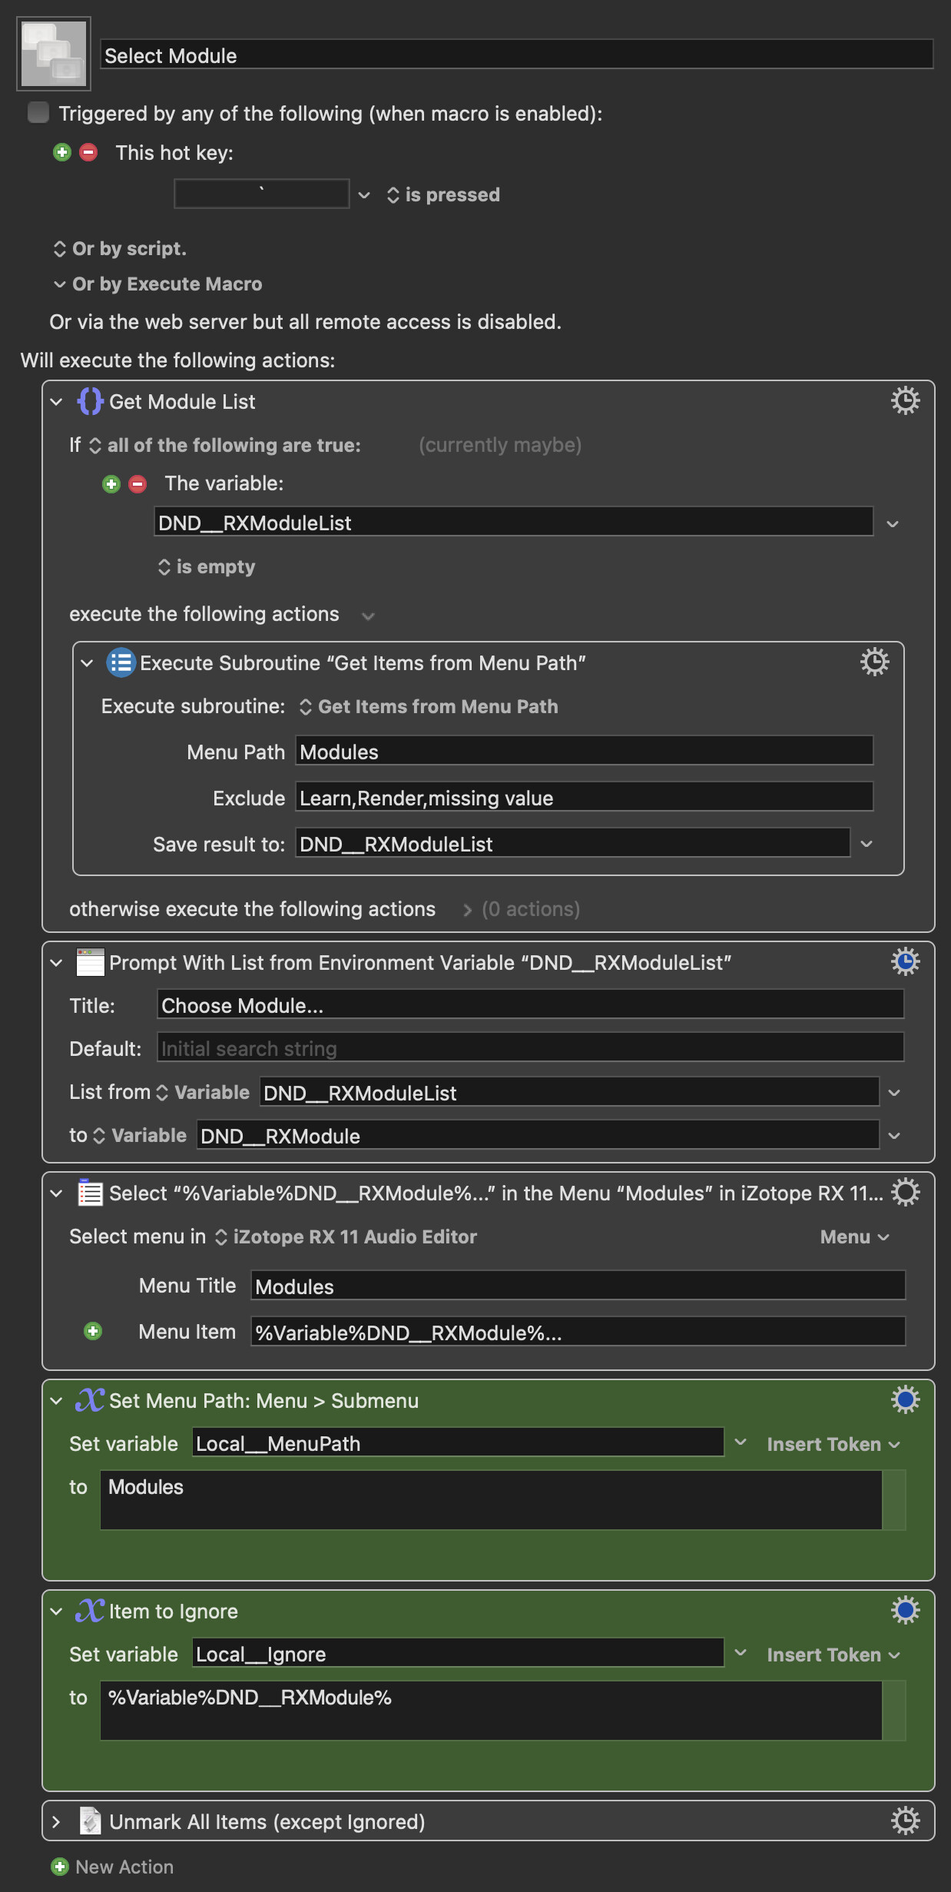This screenshot has height=1892, width=951.
Task: Change the 'is empty' condition selector
Action: pyautogui.click(x=207, y=567)
